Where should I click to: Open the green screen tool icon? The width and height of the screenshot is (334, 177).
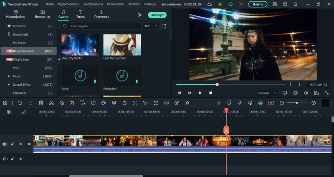coord(114,103)
